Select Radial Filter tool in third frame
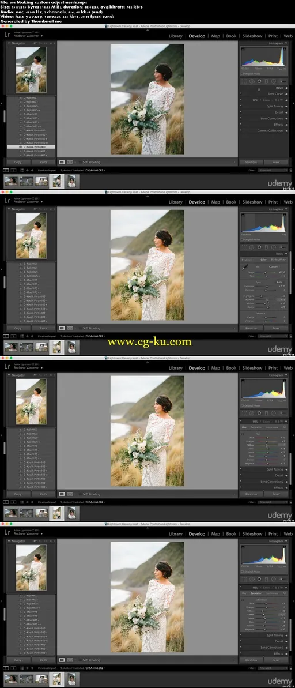 click(x=274, y=413)
